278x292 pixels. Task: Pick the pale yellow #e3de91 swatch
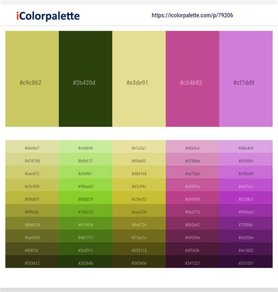click(139, 79)
